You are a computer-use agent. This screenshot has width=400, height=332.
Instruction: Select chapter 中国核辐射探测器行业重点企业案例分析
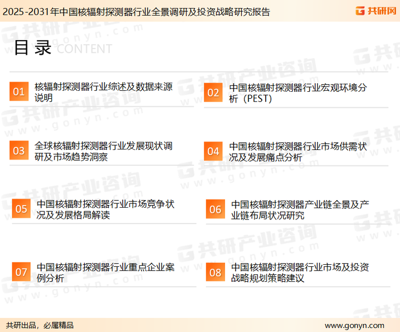coord(106,273)
